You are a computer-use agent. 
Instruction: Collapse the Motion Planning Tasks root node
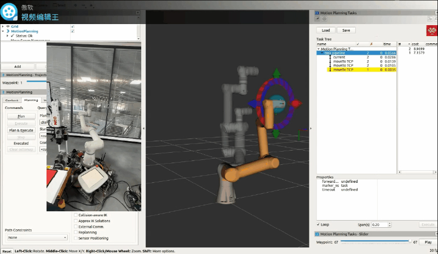(319, 49)
